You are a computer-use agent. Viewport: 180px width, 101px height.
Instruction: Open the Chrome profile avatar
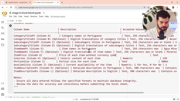point(173,8)
